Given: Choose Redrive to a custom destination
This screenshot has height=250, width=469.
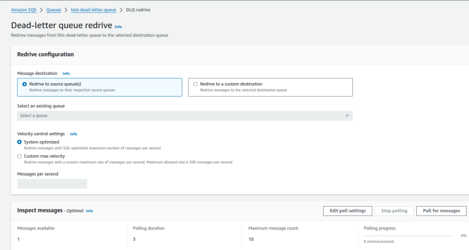Looking at the screenshot, I should [x=196, y=84].
